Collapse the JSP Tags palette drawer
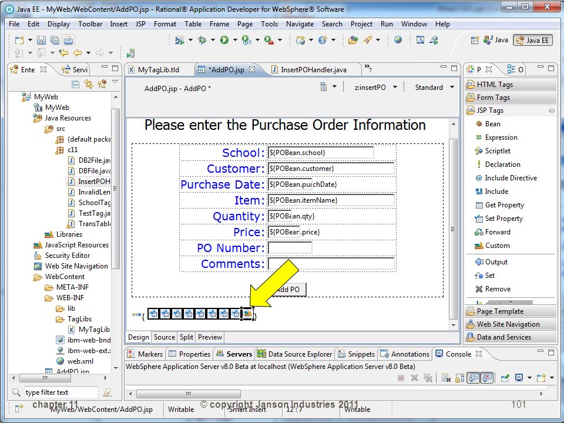The height and width of the screenshot is (423, 564). click(511, 110)
